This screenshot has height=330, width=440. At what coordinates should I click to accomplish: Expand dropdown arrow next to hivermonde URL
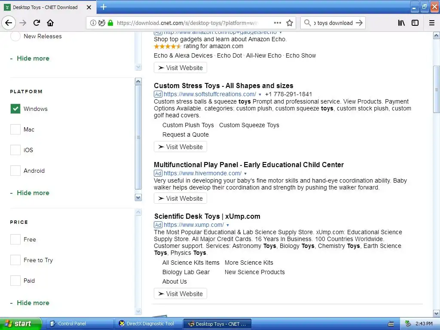tap(245, 174)
